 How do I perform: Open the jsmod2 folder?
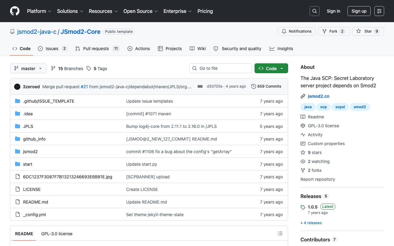pos(30,152)
